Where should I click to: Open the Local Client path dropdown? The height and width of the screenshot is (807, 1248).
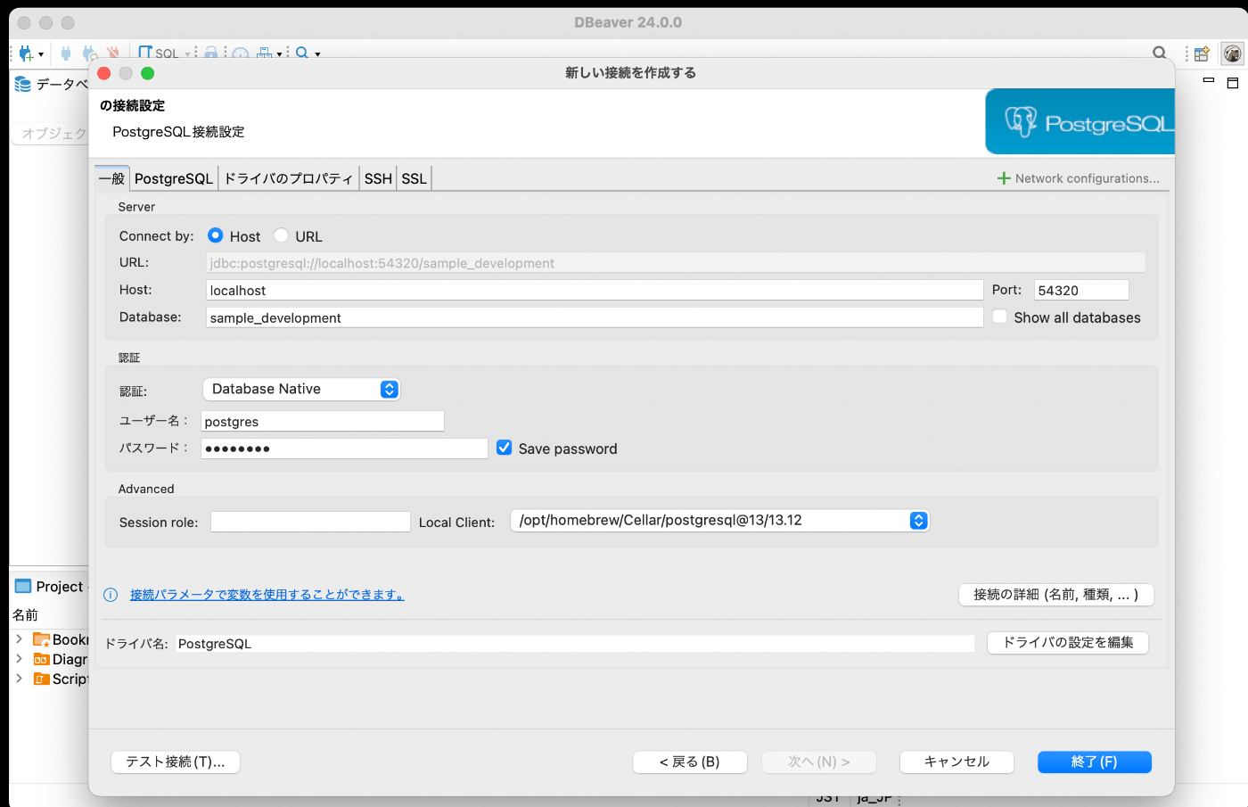pyautogui.click(x=720, y=520)
